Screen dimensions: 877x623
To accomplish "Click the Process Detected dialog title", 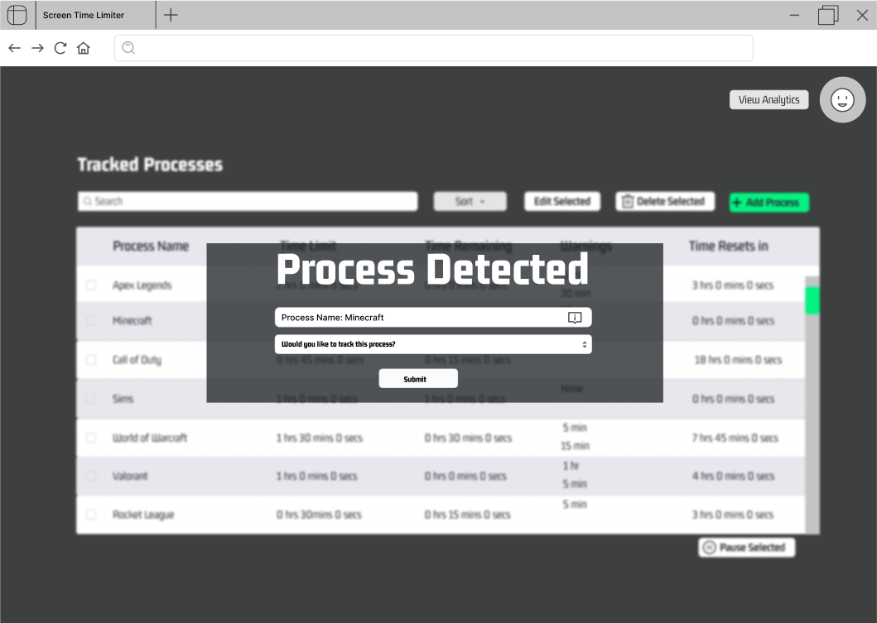I will click(432, 270).
